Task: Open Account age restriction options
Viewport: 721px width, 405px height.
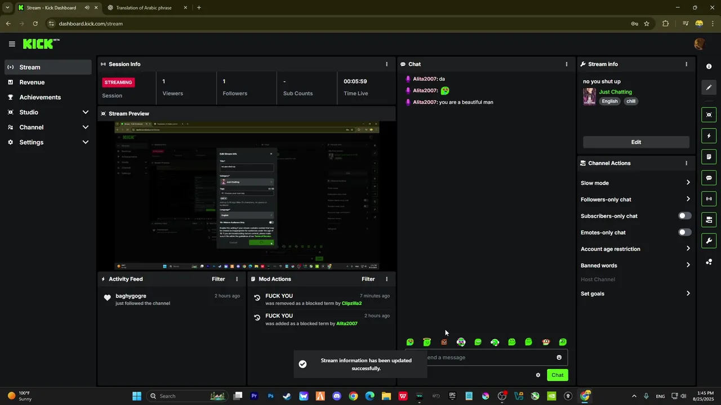Action: (636, 249)
